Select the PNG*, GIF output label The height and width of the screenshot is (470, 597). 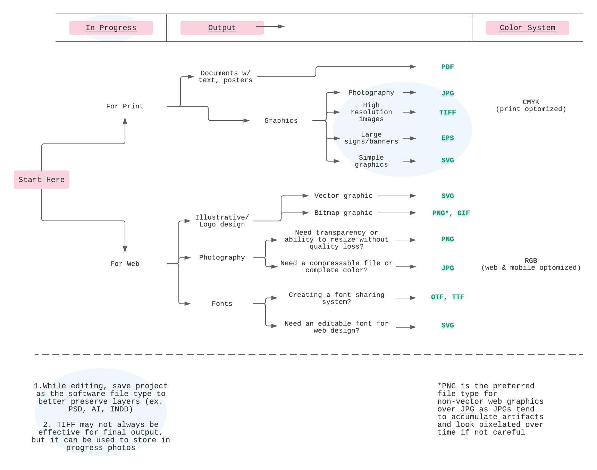coord(451,213)
